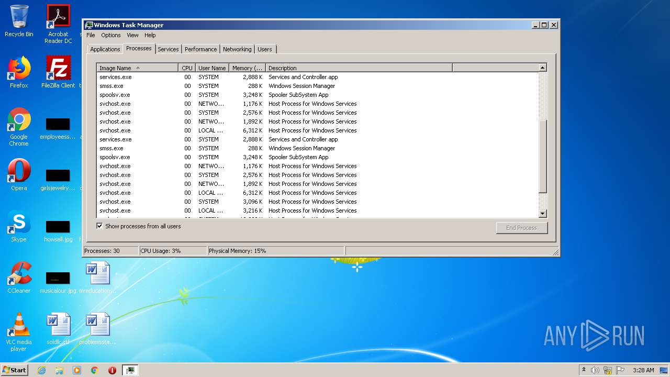Select the employeess... file icon
670x377 pixels.
pos(58,129)
